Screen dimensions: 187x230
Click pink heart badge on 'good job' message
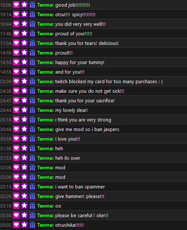(x=16, y=5)
